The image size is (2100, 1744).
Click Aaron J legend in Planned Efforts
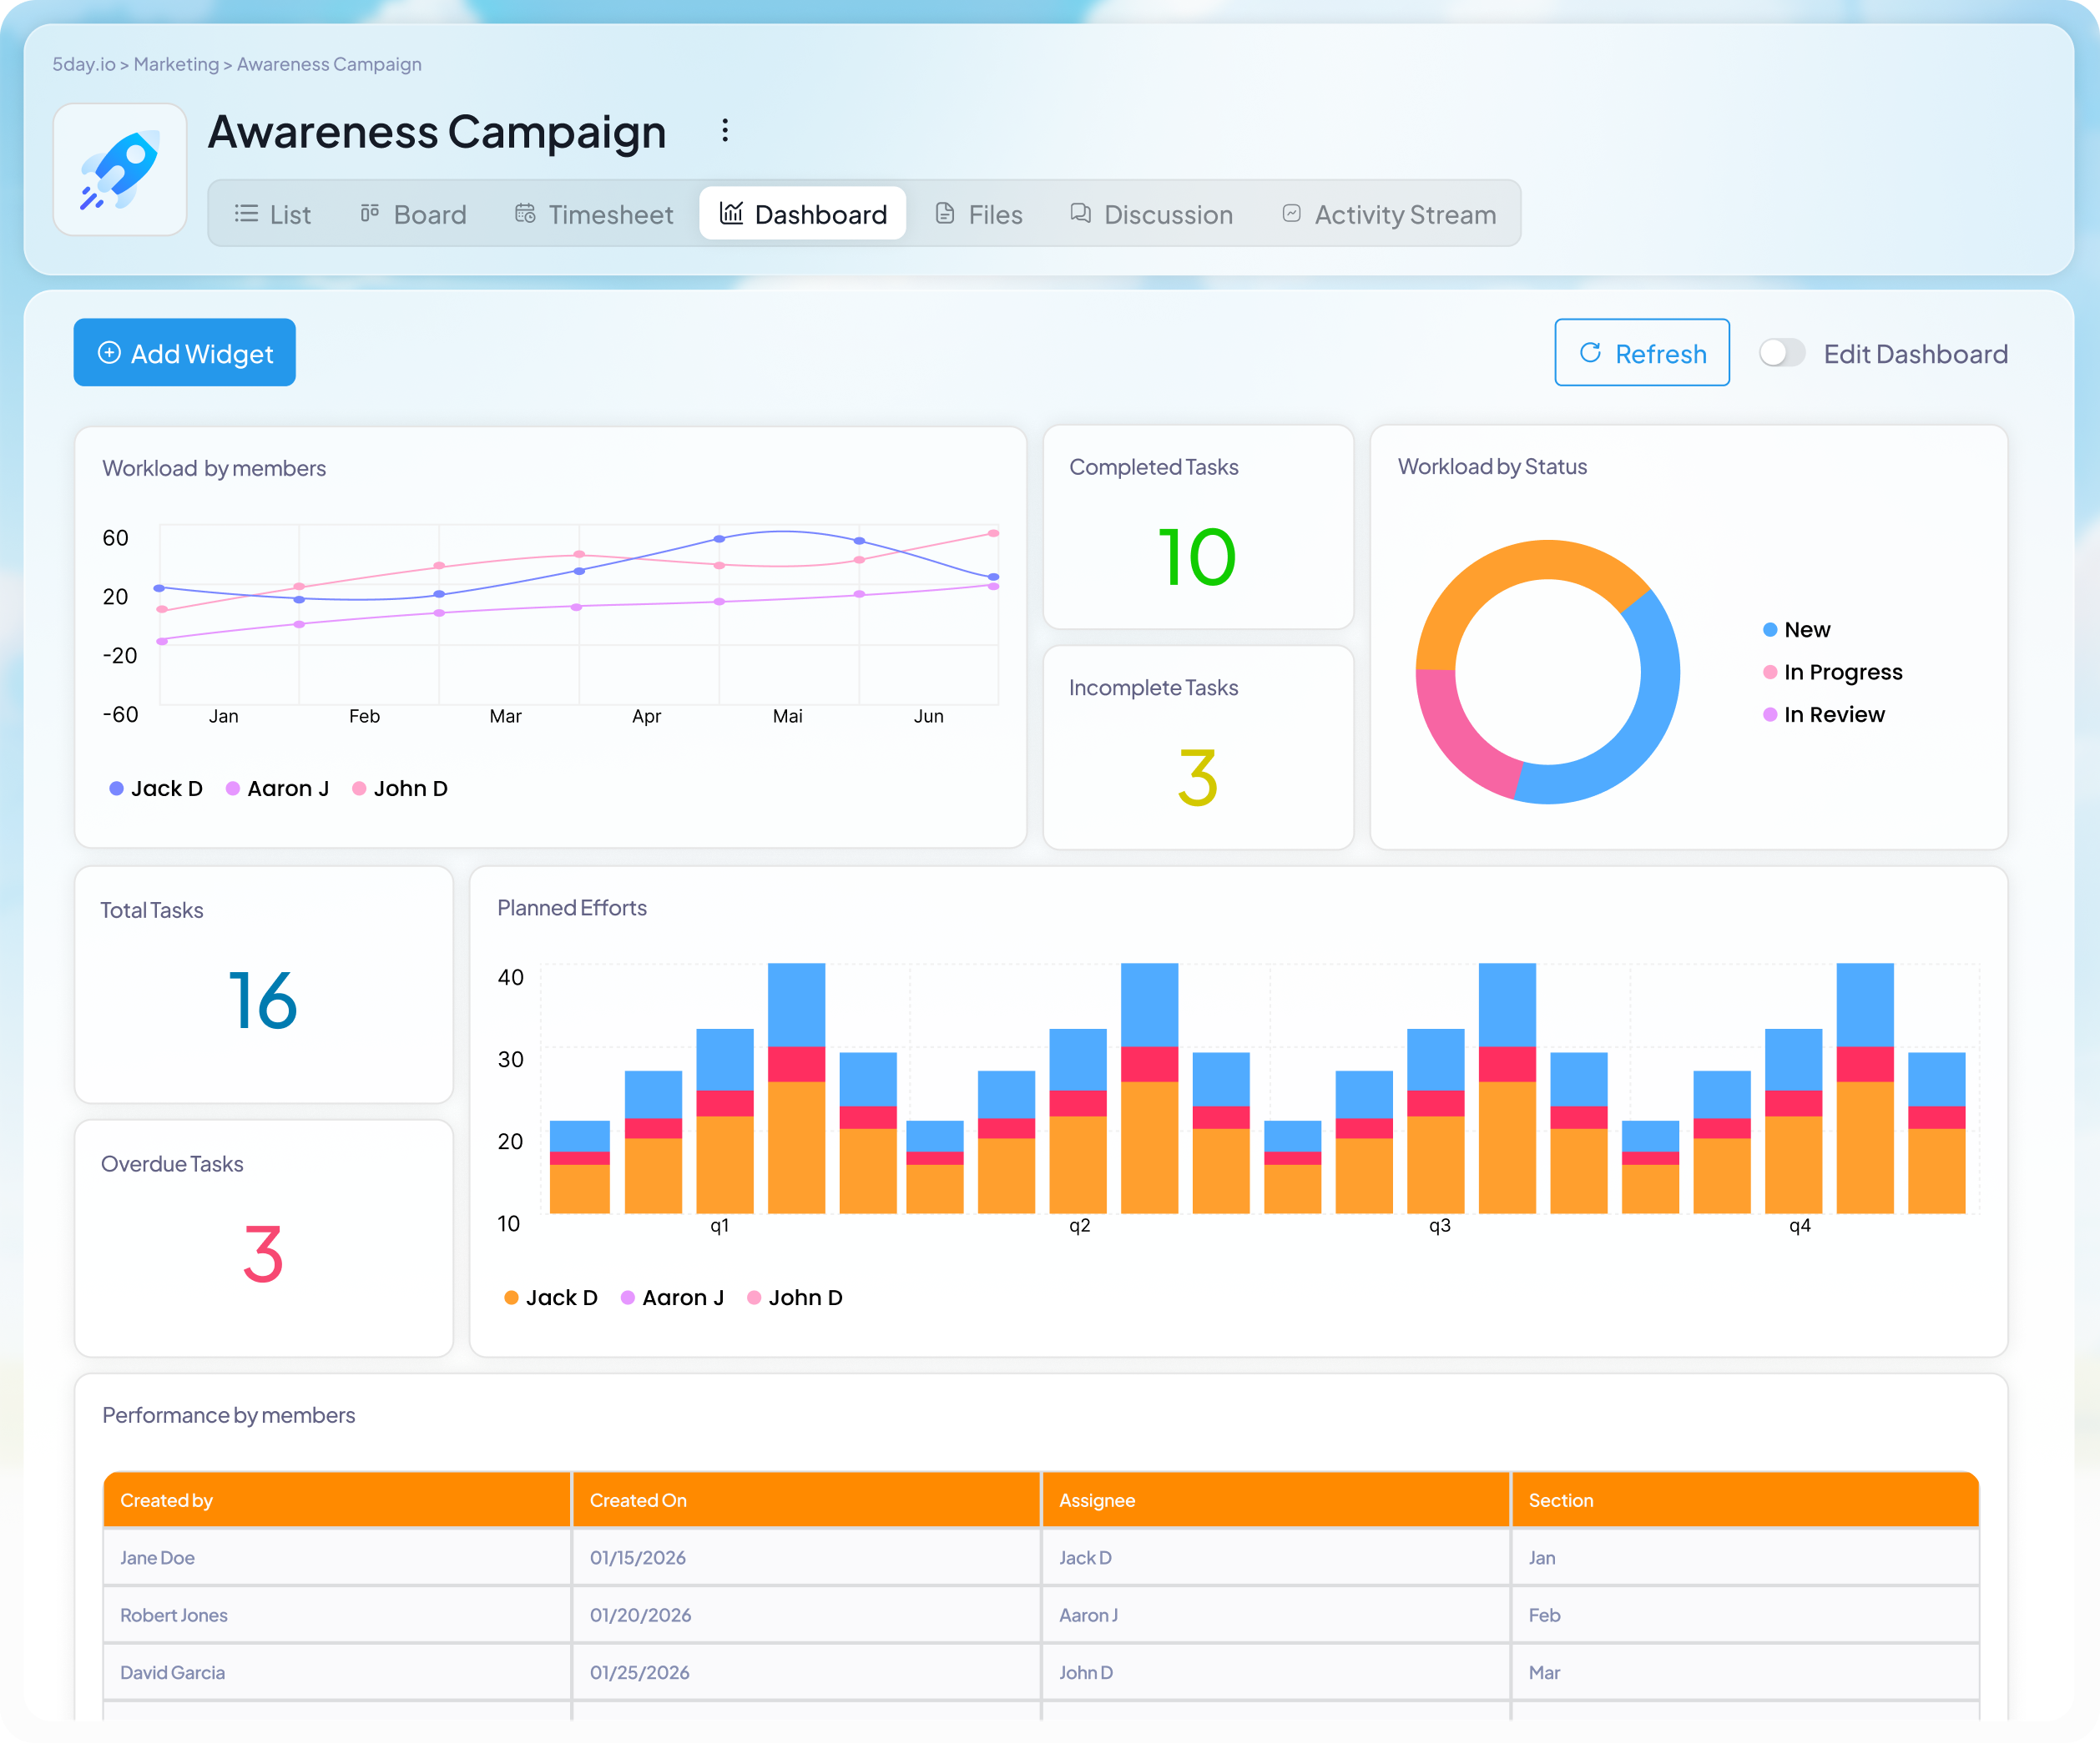tap(673, 1298)
